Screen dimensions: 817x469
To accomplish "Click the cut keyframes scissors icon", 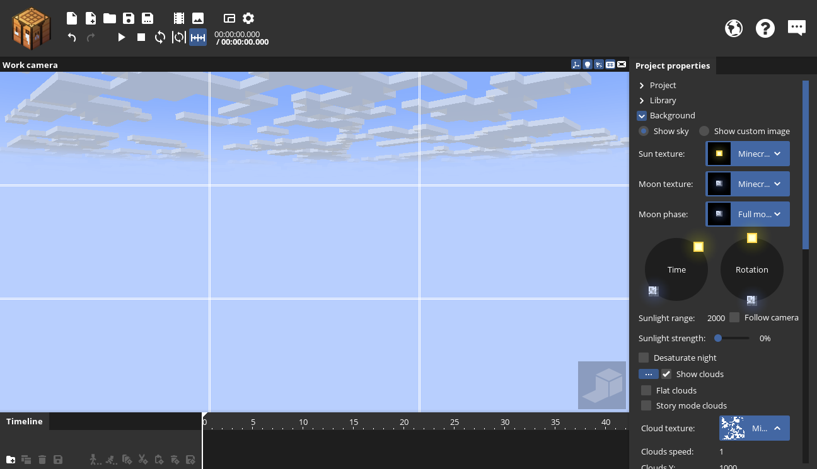I will (x=143, y=460).
